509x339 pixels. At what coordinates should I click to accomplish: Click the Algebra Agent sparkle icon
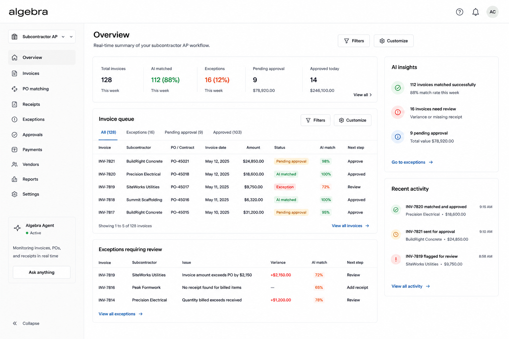[17, 228]
